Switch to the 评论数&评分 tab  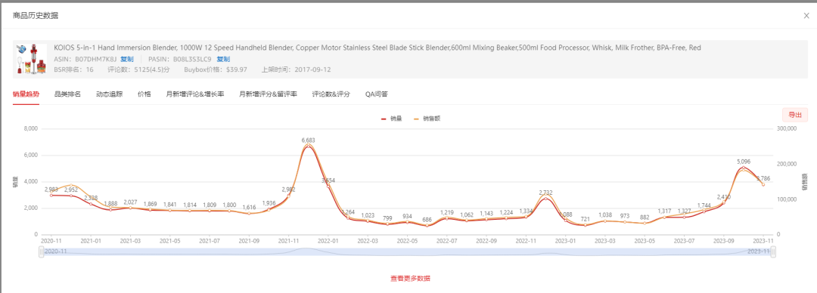[x=331, y=94]
